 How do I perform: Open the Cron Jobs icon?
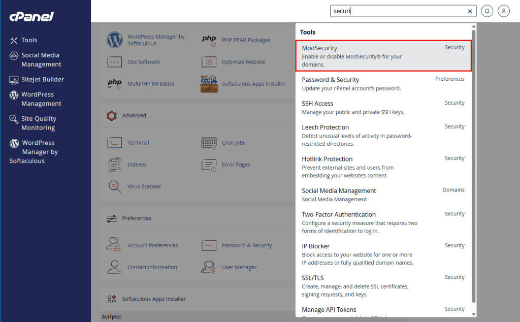click(x=209, y=143)
